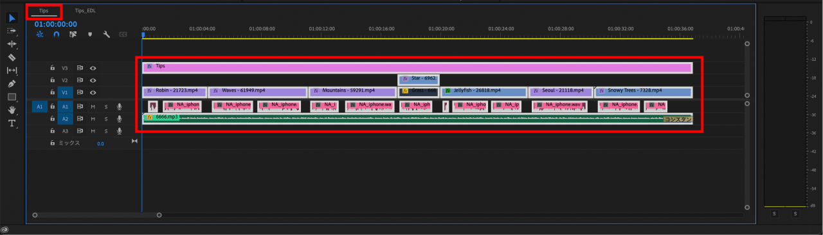Add a marker with the marker icon
This screenshot has height=235, width=823.
pos(89,35)
